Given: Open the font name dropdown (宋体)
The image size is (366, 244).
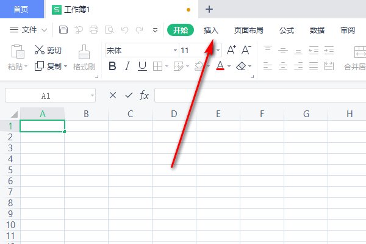Looking at the screenshot, I should pyautogui.click(x=175, y=50).
